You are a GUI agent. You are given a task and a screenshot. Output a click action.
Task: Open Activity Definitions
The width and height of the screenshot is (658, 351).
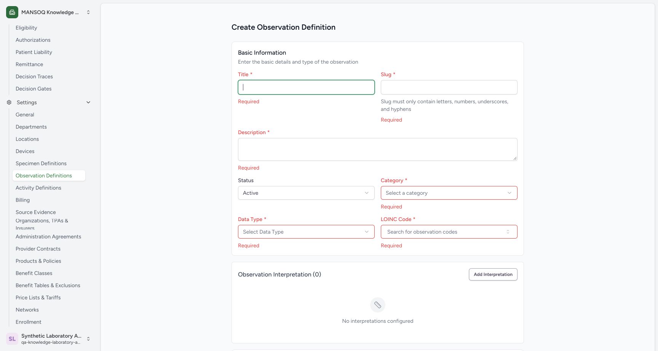coord(38,188)
